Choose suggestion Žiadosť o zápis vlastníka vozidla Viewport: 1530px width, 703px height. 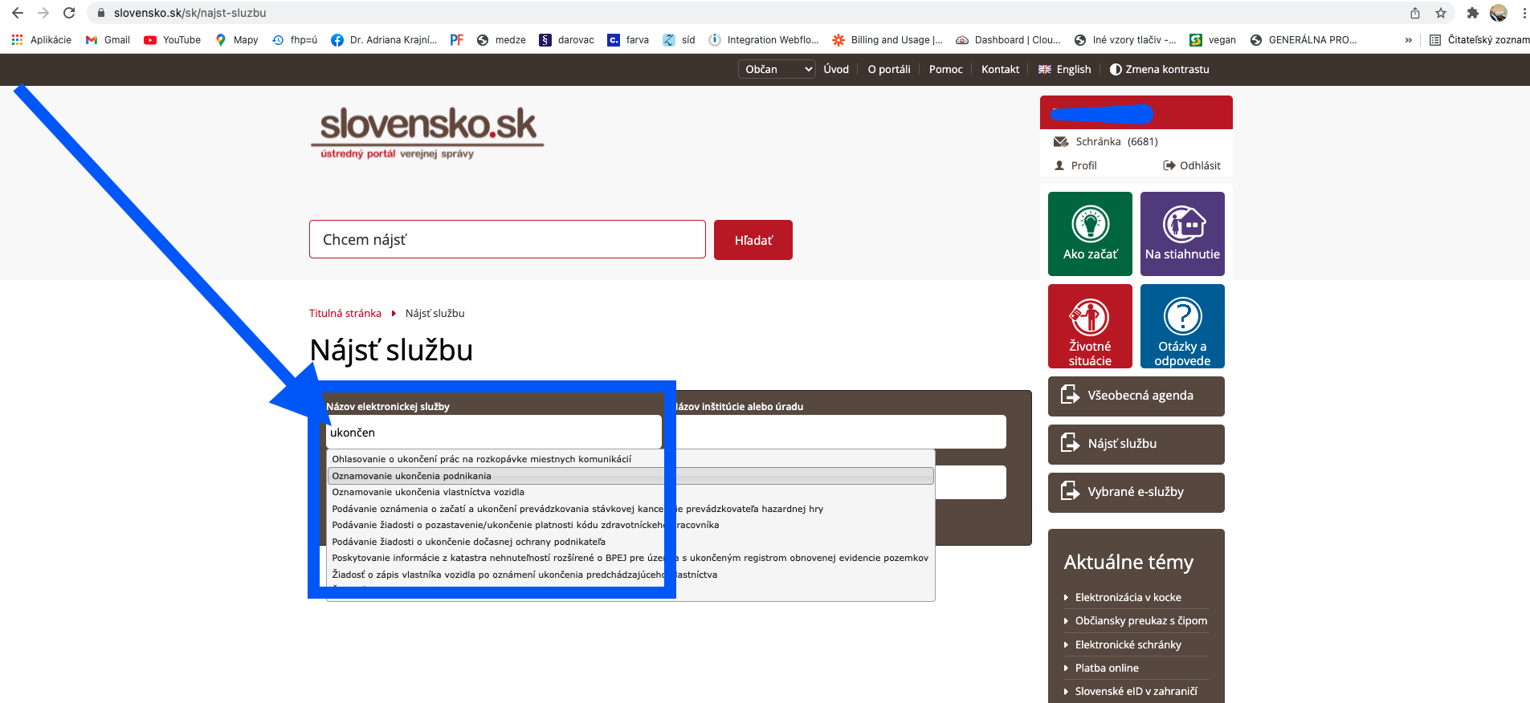click(630, 575)
